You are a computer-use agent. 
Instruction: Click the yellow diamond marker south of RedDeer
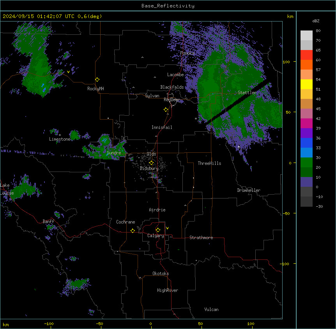(166, 110)
